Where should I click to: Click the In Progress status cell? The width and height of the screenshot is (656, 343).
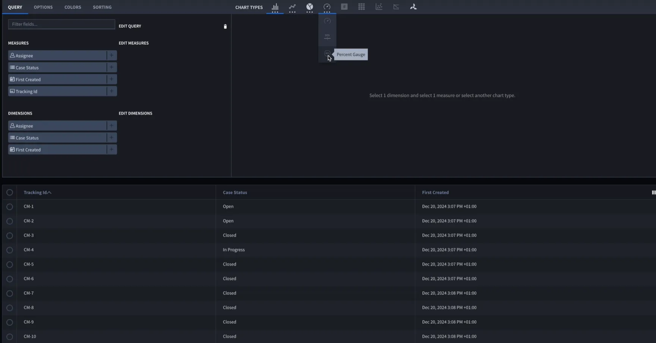234,250
